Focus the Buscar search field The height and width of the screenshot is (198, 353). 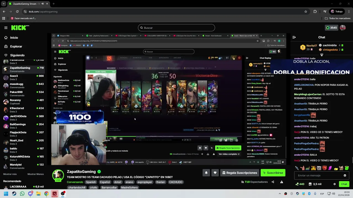176,28
